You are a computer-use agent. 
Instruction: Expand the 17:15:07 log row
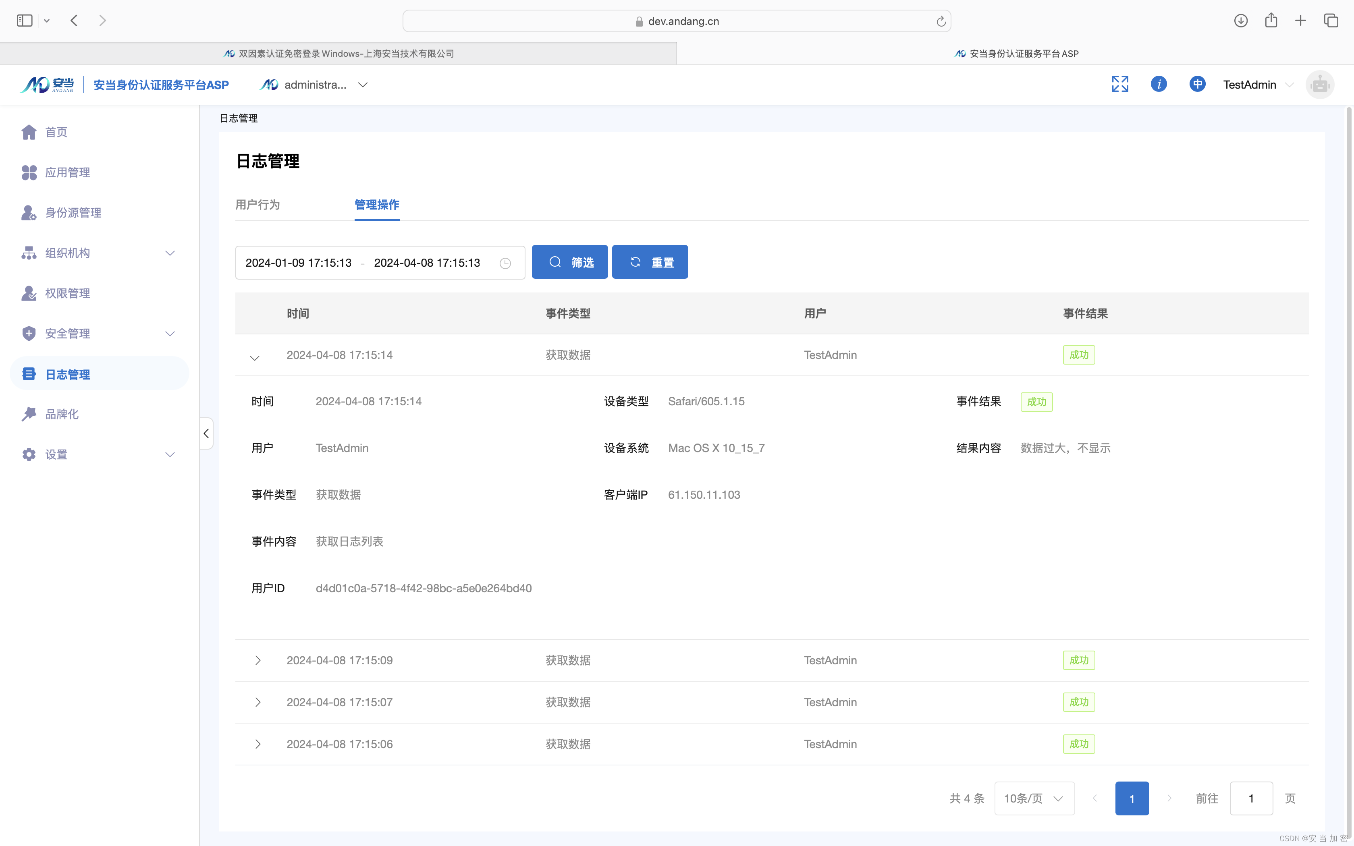[258, 702]
